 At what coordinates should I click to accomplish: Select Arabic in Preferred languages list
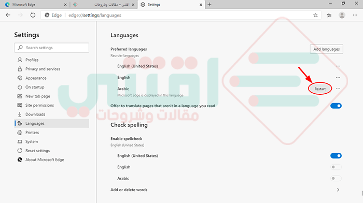tap(123, 89)
